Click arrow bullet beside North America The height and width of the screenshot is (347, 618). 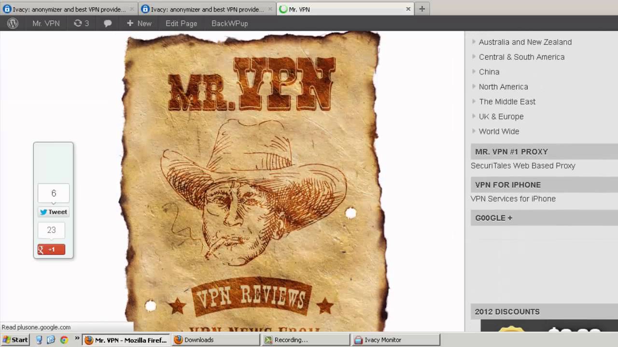tap(474, 87)
